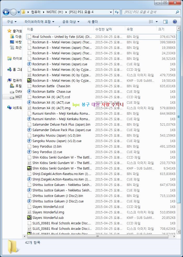Select 즐겨찾기 star in navigation pane
183x257 pixels.
9,31
